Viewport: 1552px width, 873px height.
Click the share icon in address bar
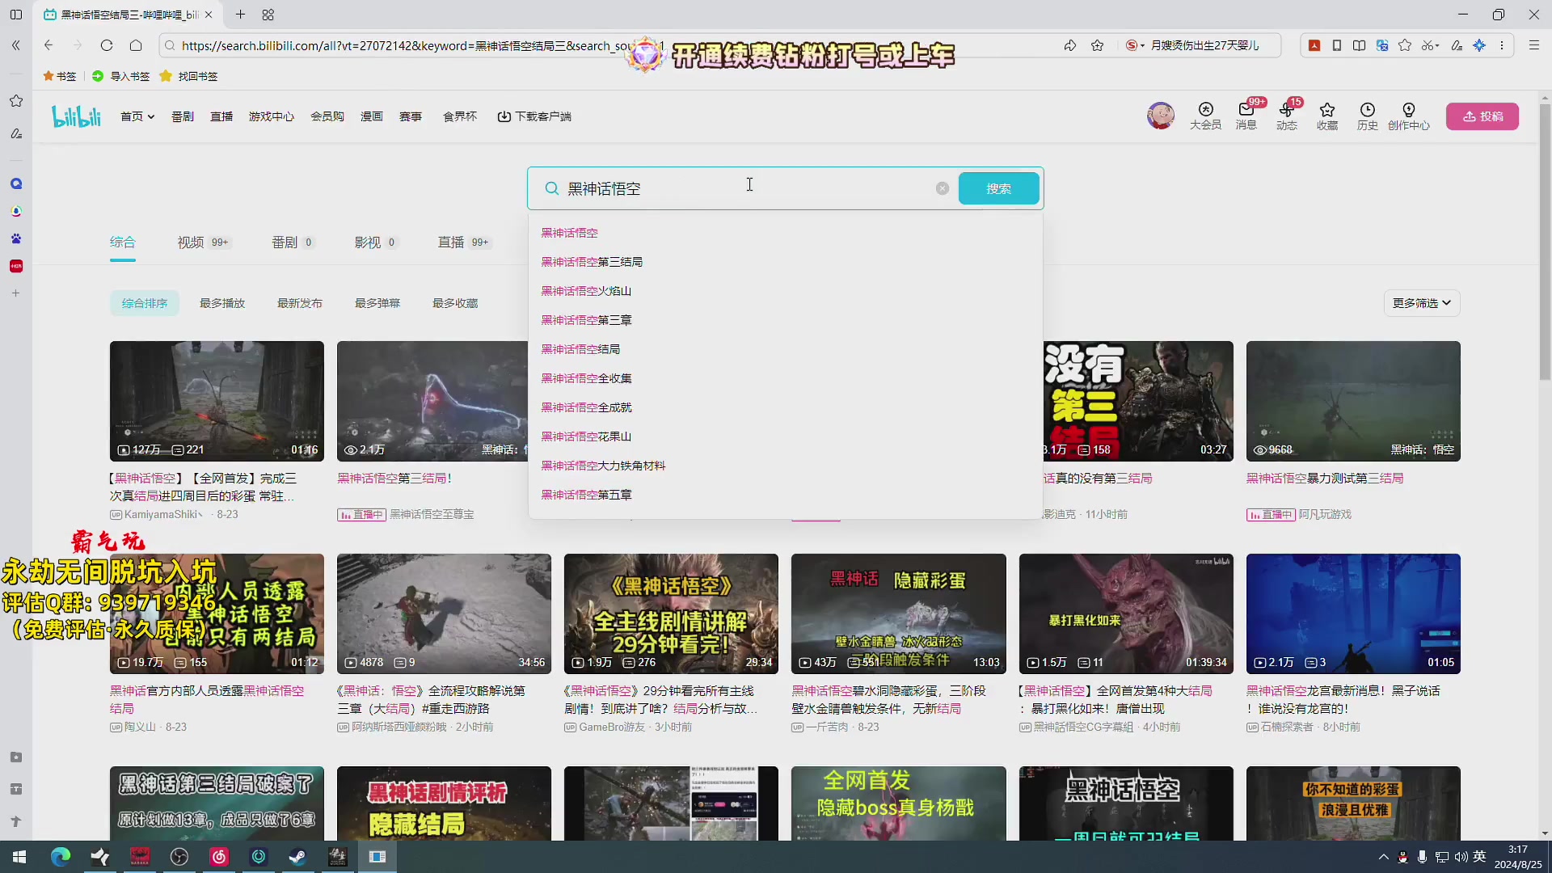(x=1069, y=45)
